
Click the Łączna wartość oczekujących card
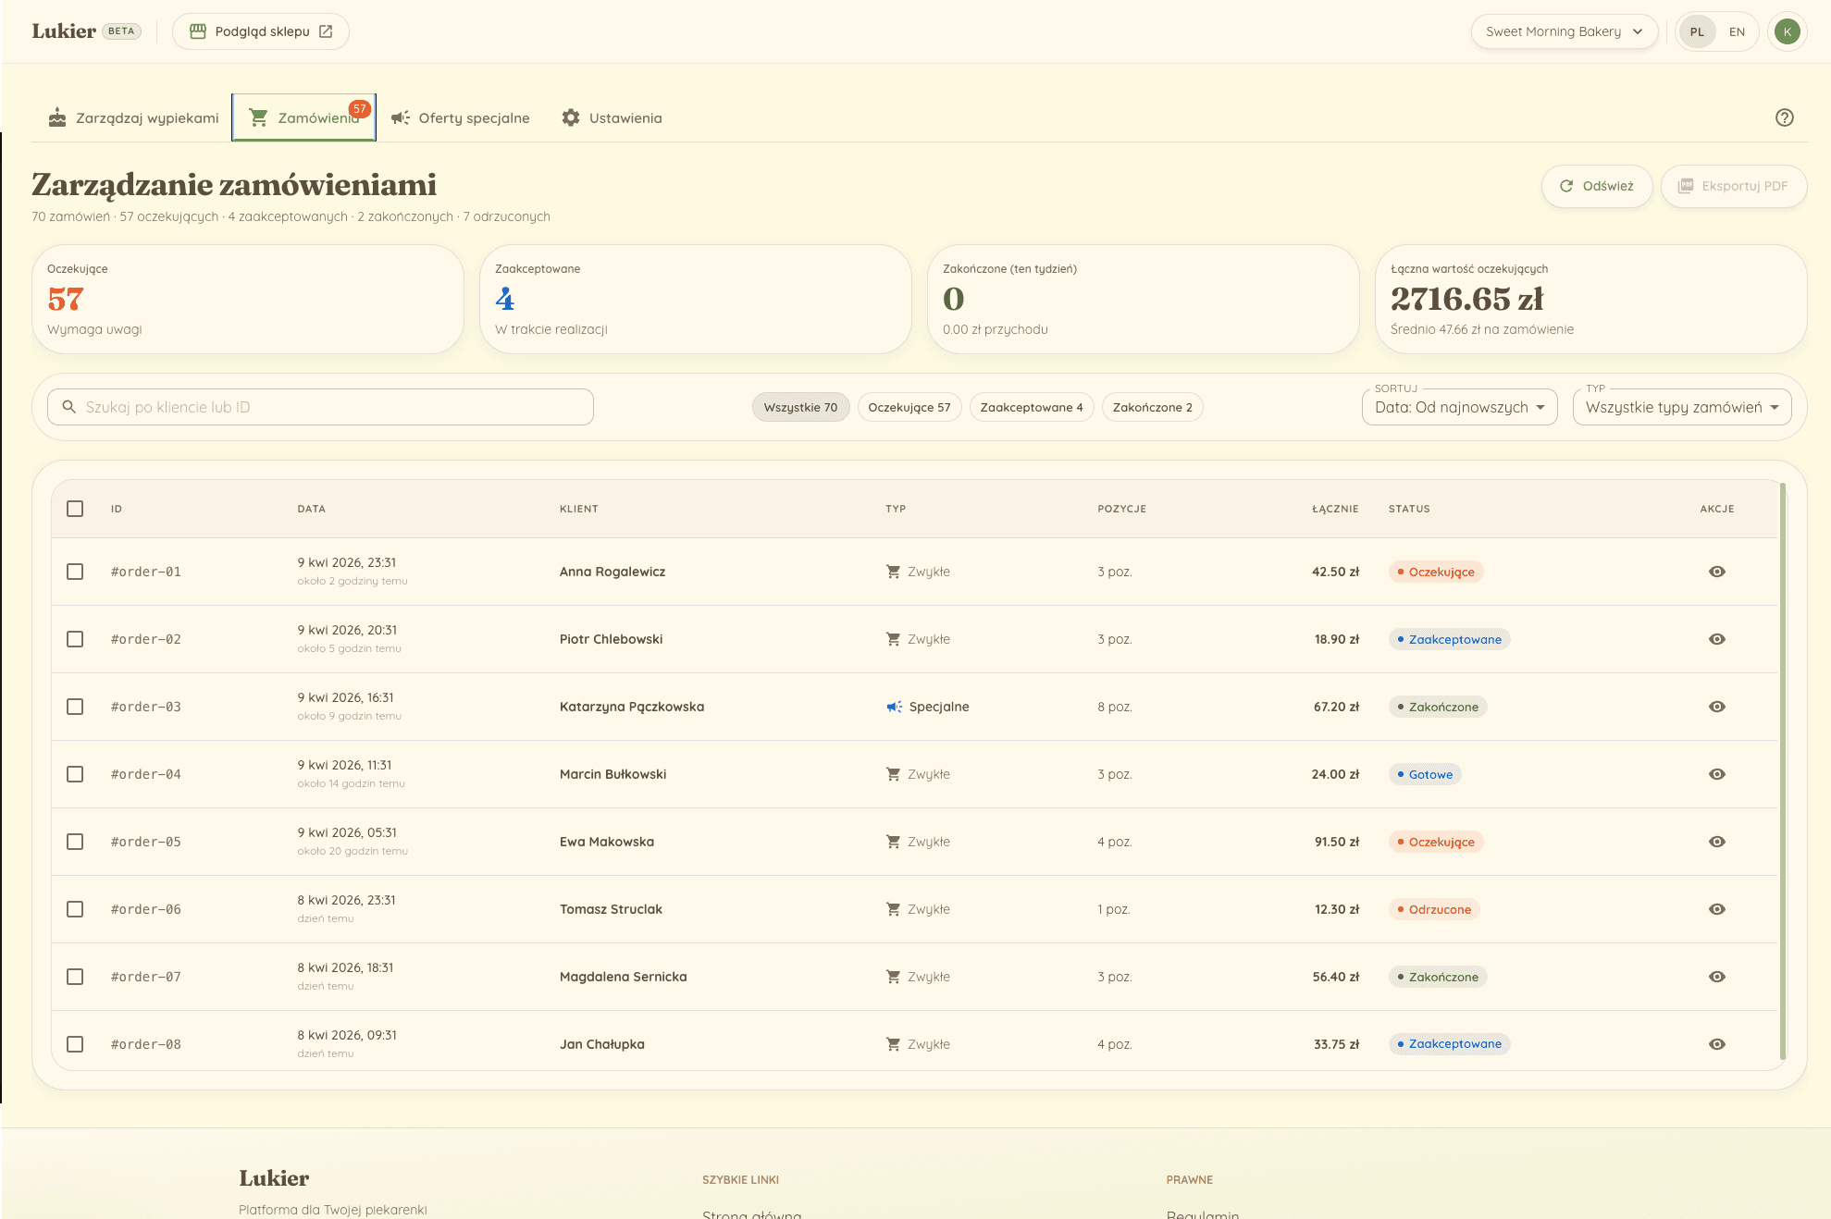[x=1591, y=299]
